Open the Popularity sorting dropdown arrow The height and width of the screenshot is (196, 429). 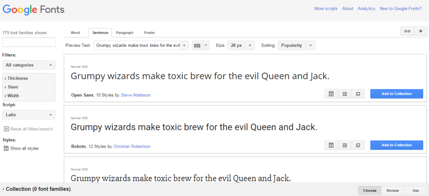click(310, 46)
